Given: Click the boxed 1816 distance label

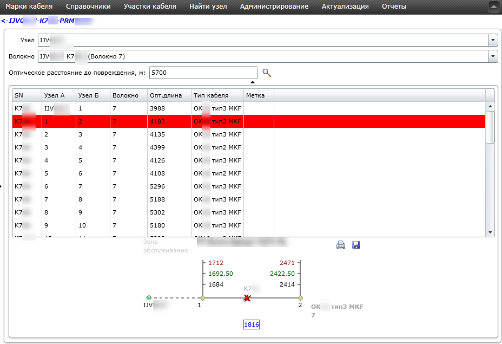Looking at the screenshot, I should pos(252,324).
